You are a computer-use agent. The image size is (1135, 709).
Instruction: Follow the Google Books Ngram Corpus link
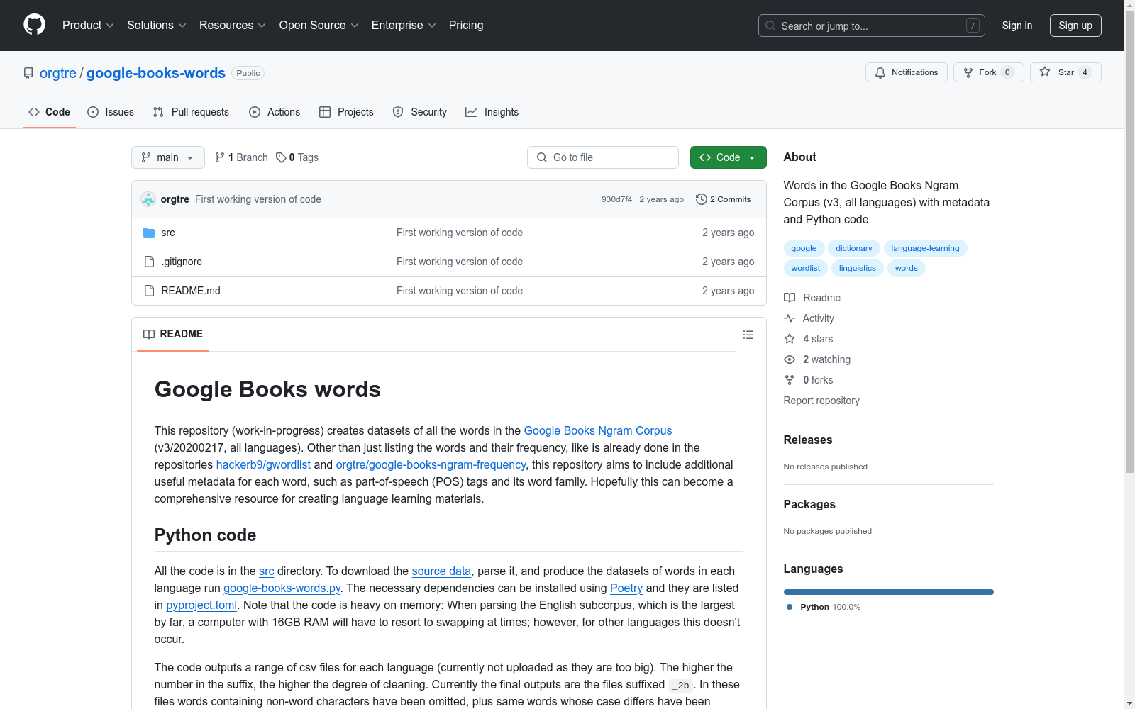(597, 430)
